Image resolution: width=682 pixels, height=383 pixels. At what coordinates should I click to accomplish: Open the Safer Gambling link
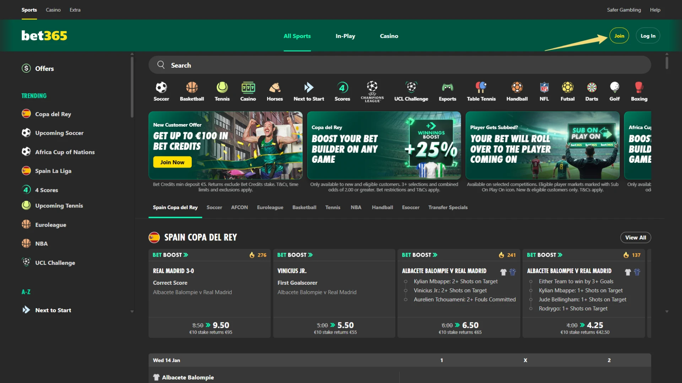pos(624,10)
